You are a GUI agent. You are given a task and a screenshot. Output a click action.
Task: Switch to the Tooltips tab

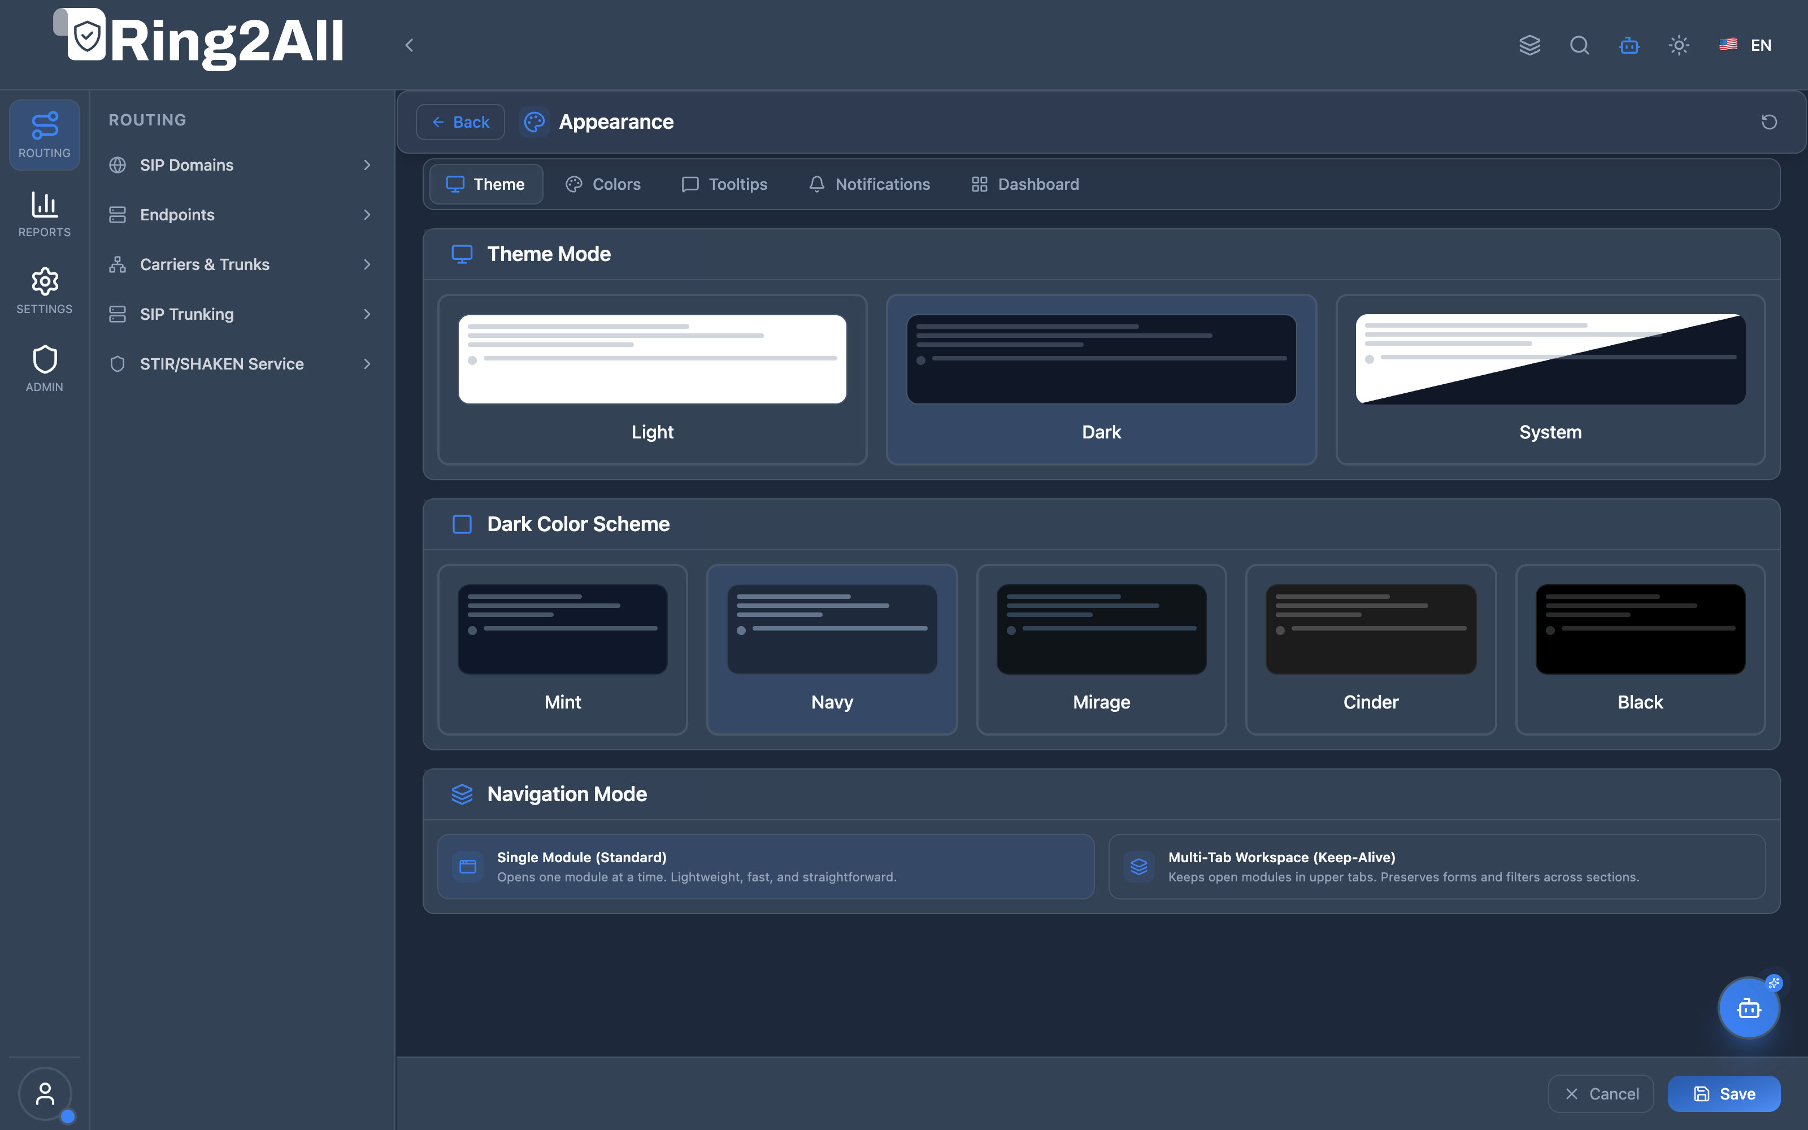725,185
